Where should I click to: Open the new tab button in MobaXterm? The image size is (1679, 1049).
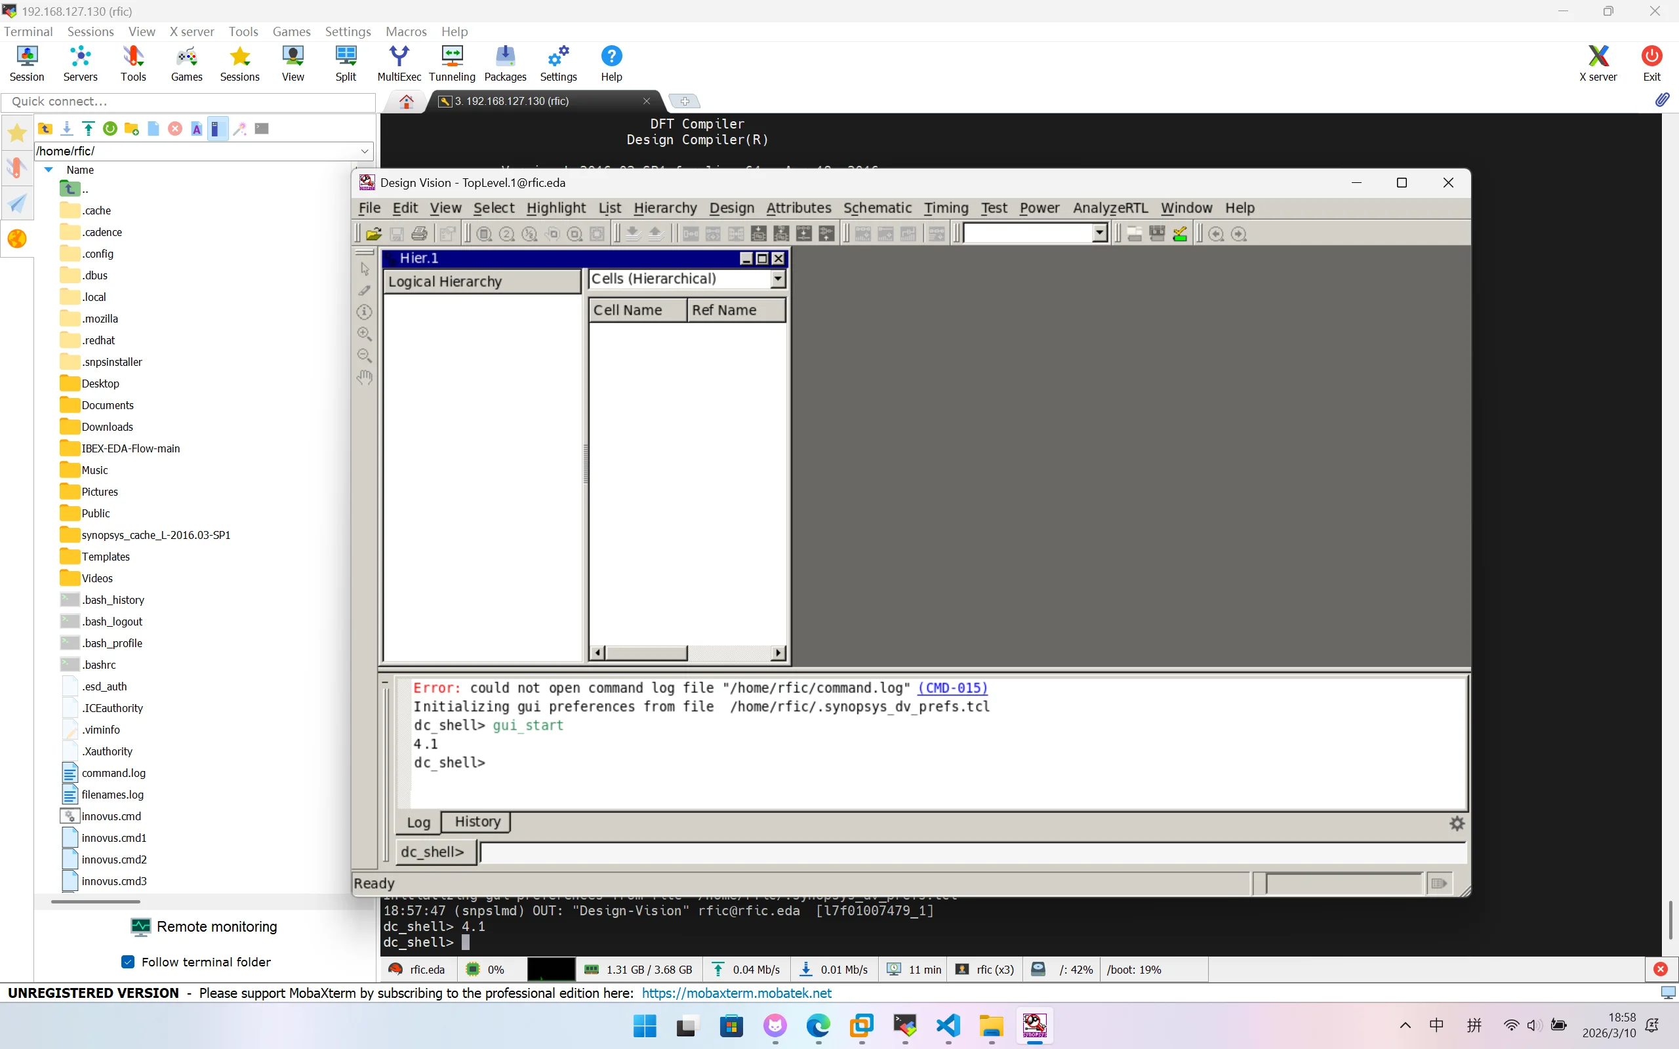tap(684, 101)
